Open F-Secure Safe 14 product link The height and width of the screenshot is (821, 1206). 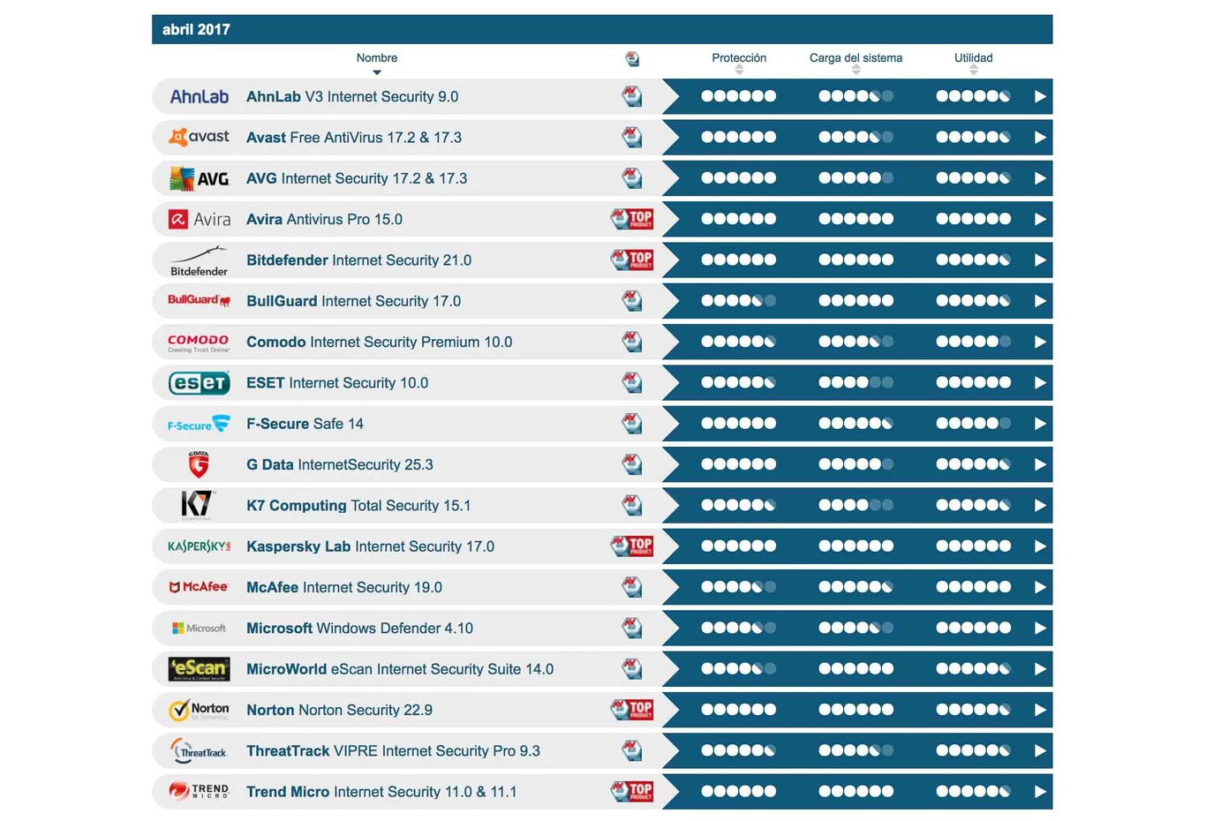[305, 424]
